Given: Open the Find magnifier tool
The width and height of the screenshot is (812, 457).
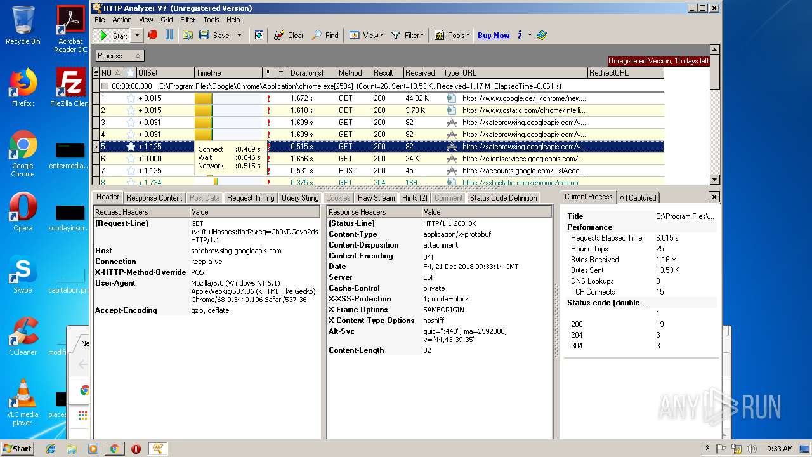Looking at the screenshot, I should coord(325,35).
